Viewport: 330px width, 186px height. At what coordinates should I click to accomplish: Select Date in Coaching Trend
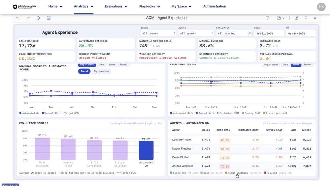[x=285, y=65]
